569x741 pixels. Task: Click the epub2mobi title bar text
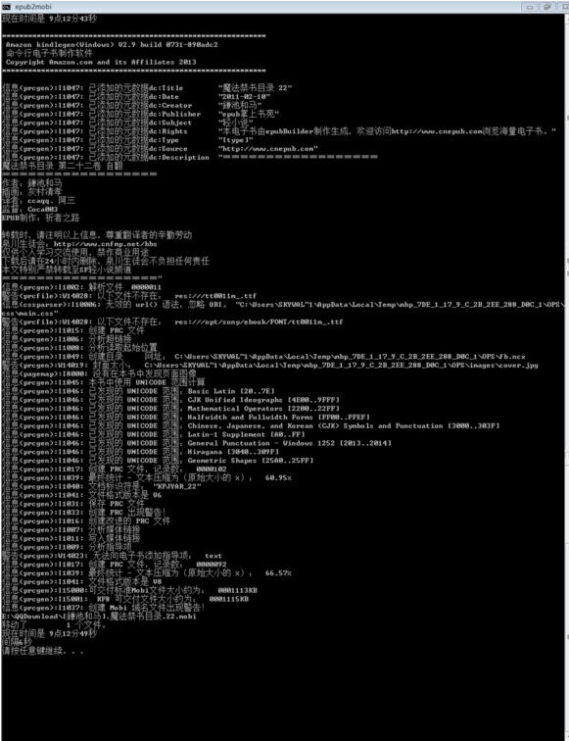(33, 7)
